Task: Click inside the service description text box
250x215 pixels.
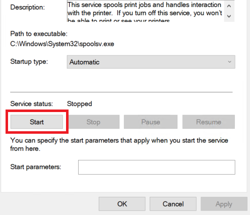Action: (145, 11)
